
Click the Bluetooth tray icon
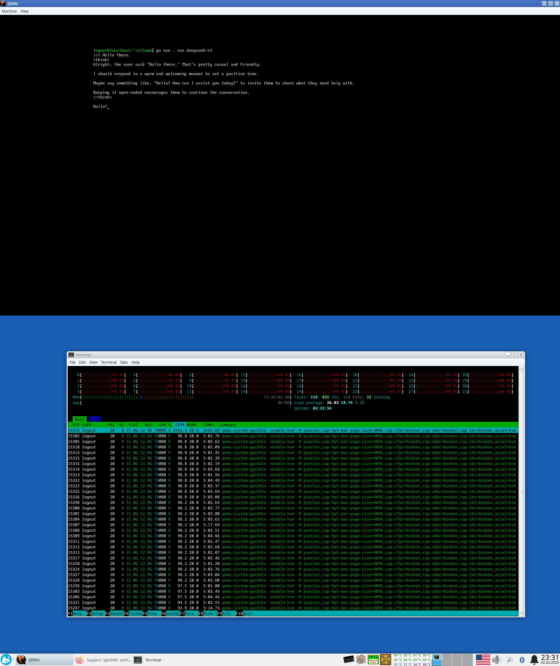(x=521, y=660)
